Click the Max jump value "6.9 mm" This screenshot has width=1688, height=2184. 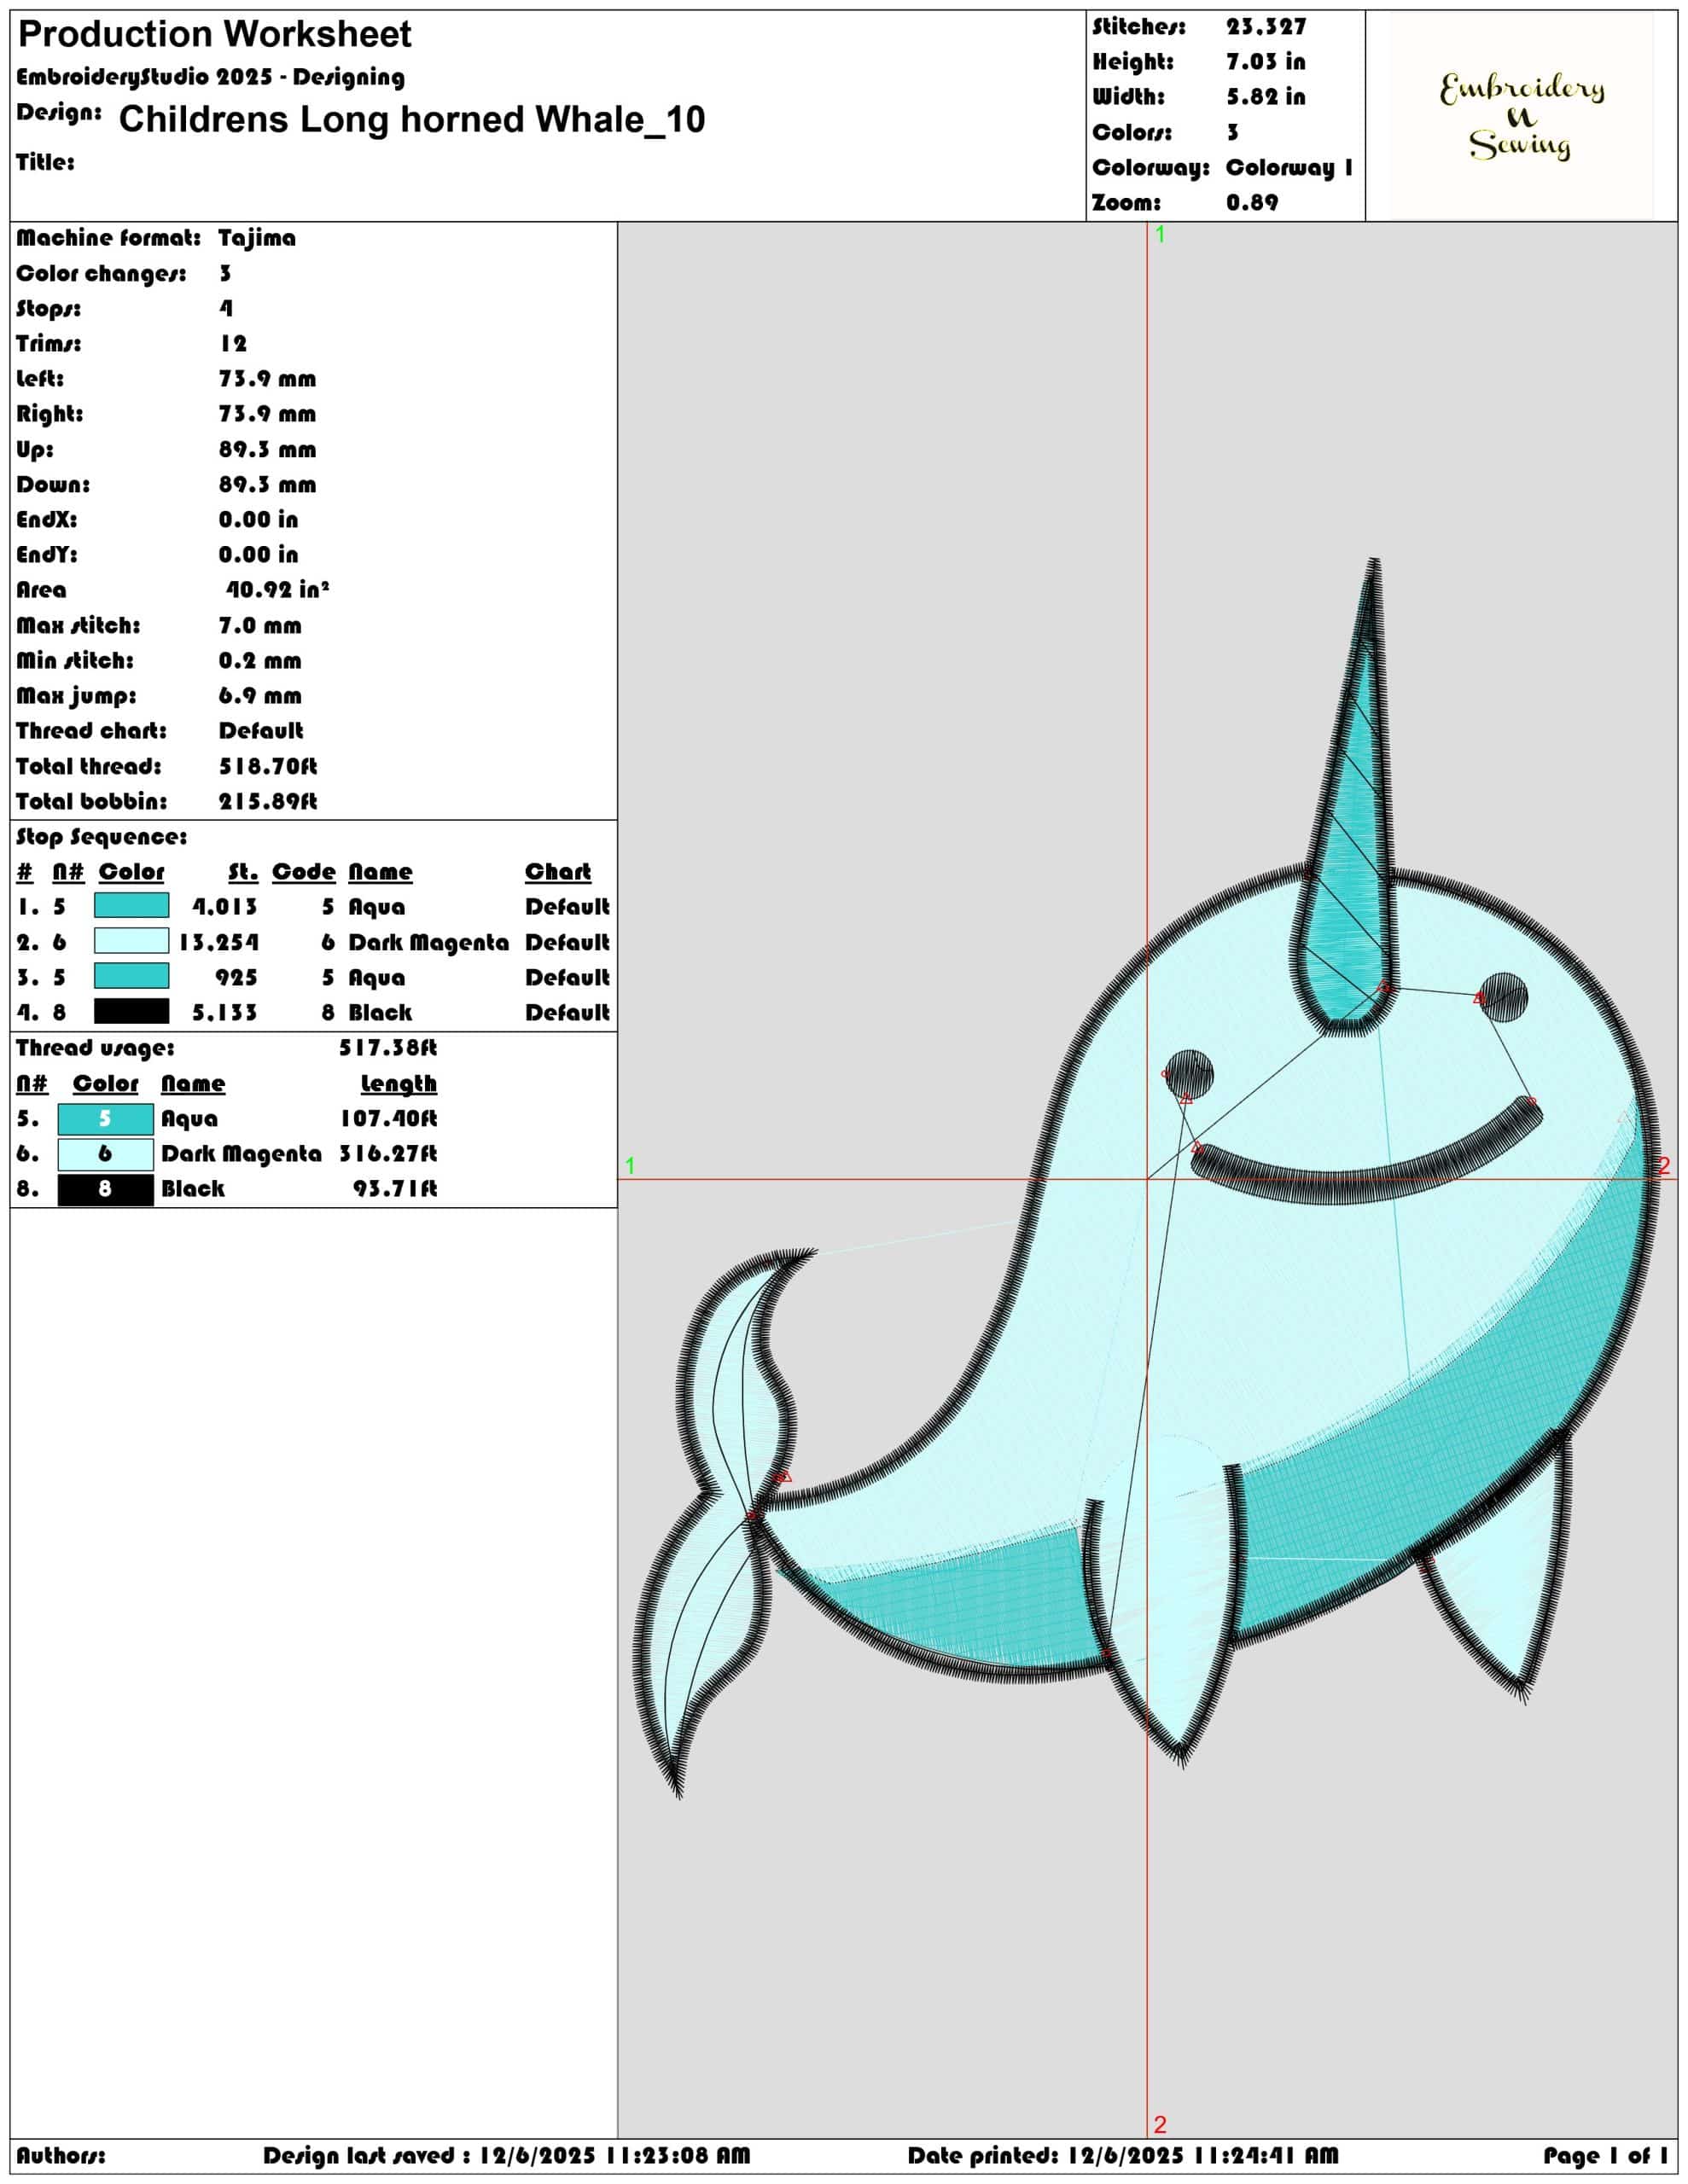(260, 696)
